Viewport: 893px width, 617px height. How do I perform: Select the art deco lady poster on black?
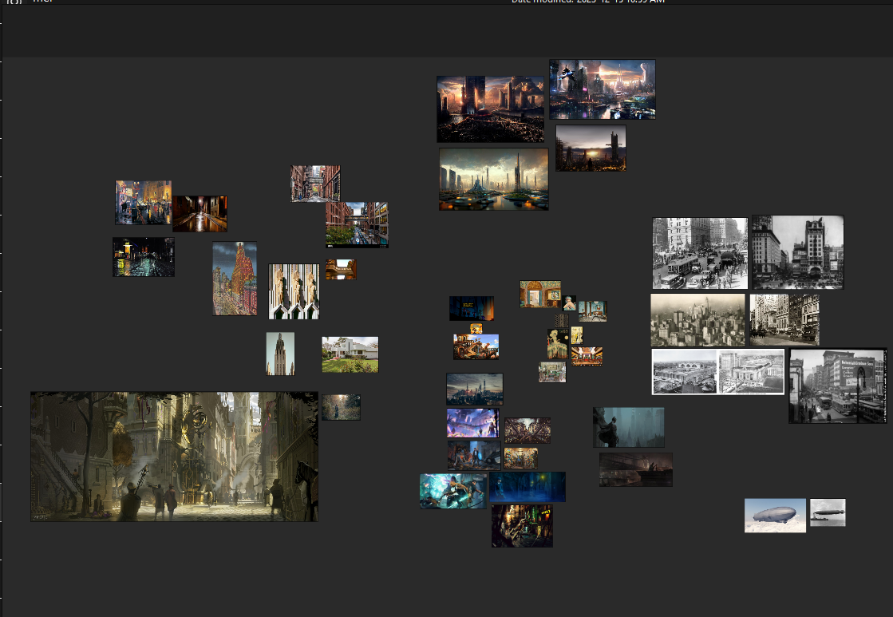pos(558,343)
